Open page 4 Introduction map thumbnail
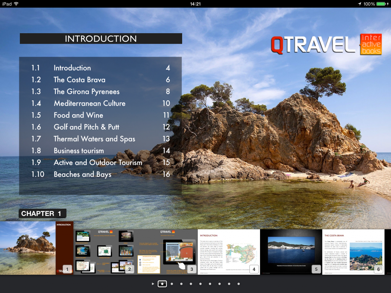This screenshot has height=293, width=391. point(229,252)
